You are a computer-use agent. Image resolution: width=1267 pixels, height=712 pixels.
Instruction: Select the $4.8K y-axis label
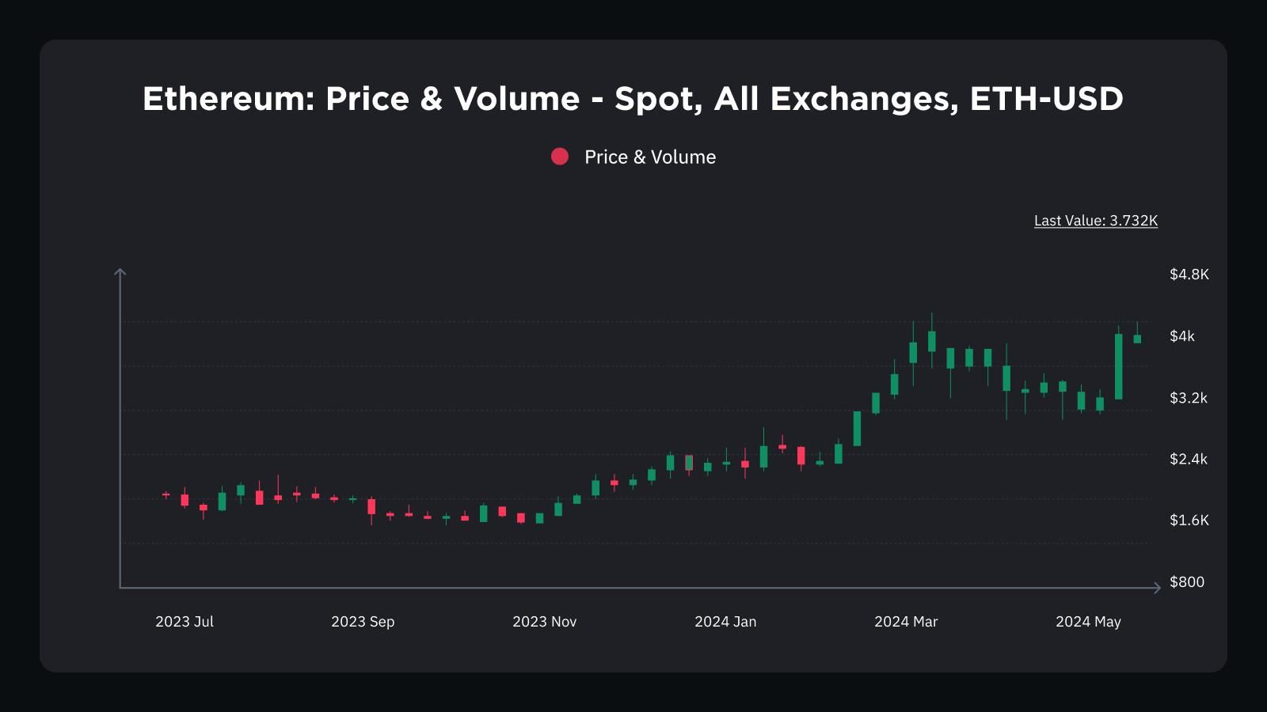pyautogui.click(x=1189, y=275)
